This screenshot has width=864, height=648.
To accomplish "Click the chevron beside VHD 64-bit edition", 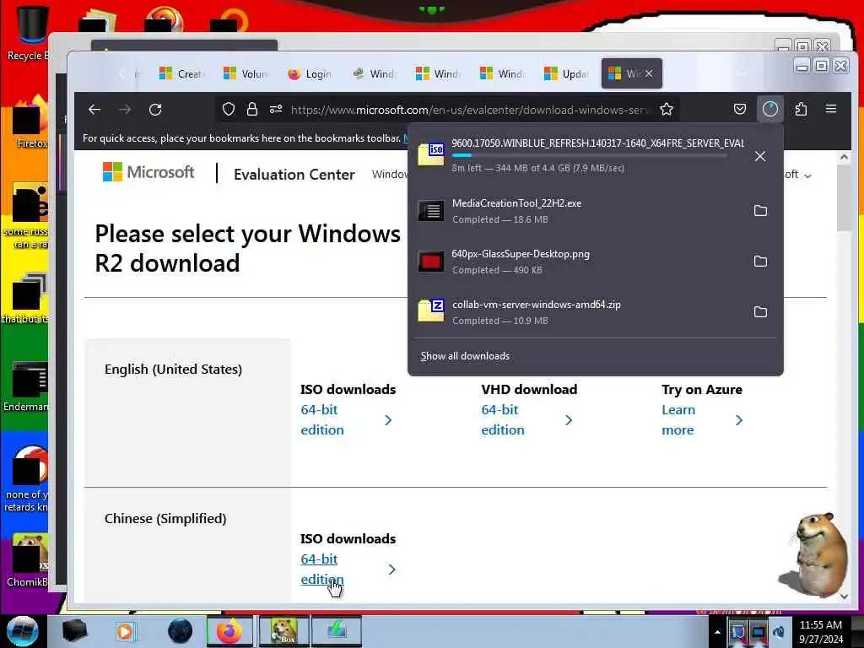I will pyautogui.click(x=569, y=420).
